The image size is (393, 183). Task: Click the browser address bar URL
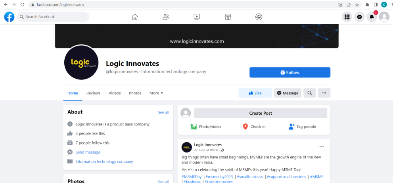[60, 5]
